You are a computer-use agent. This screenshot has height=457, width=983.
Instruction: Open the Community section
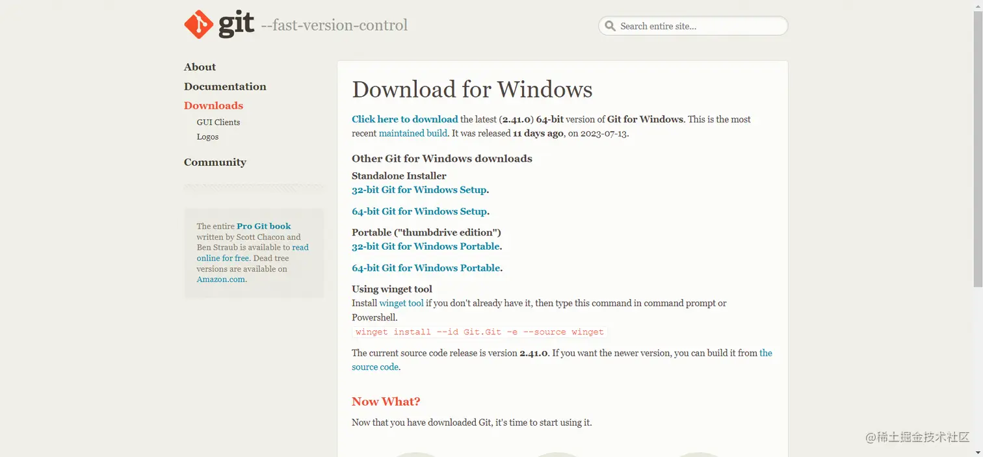pyautogui.click(x=215, y=162)
